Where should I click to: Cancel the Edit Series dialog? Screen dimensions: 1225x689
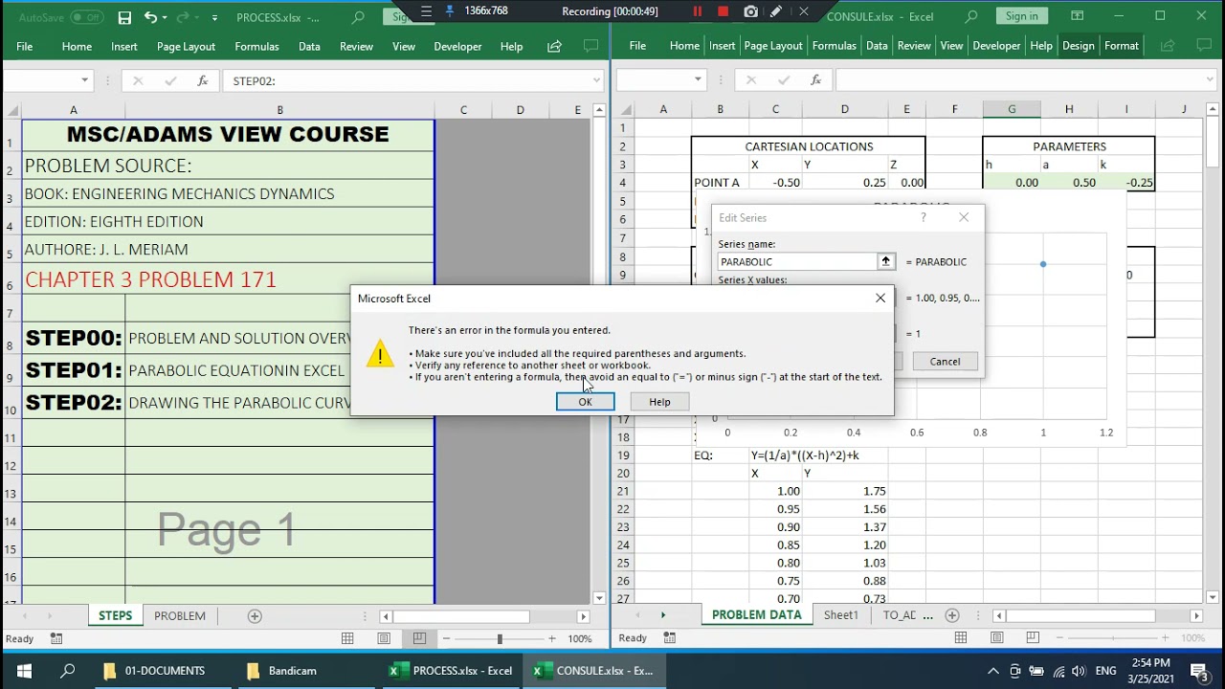click(945, 361)
